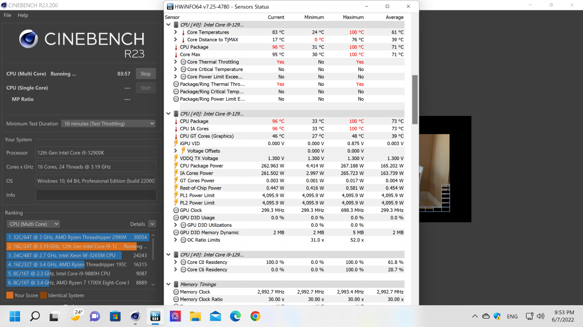Open File Explorer from the taskbar
Image resolution: width=583 pixels, height=327 pixels.
tap(195, 316)
